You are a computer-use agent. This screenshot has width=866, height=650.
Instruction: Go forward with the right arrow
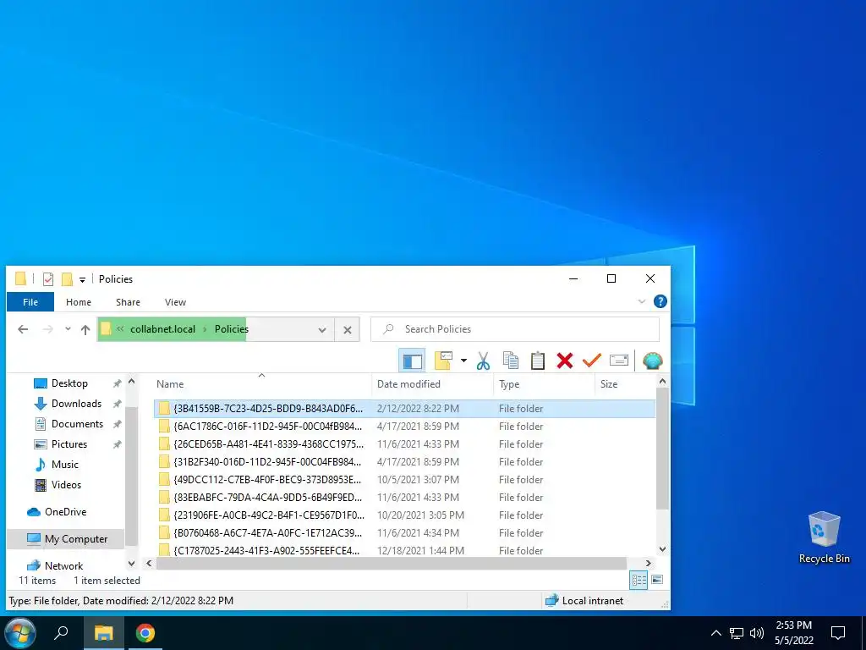[48, 329]
